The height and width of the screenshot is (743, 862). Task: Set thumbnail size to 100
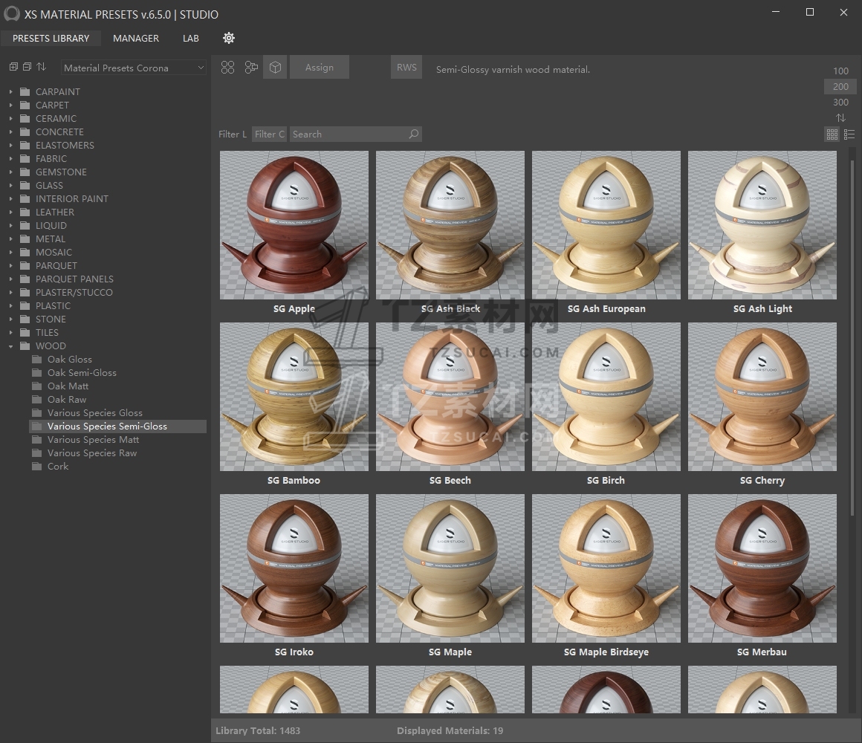pos(840,71)
